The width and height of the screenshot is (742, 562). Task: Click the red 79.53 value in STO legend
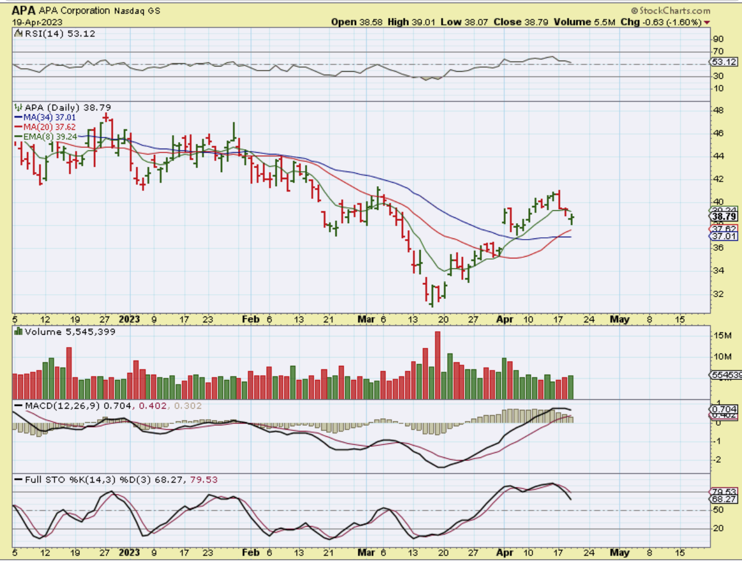coord(203,480)
